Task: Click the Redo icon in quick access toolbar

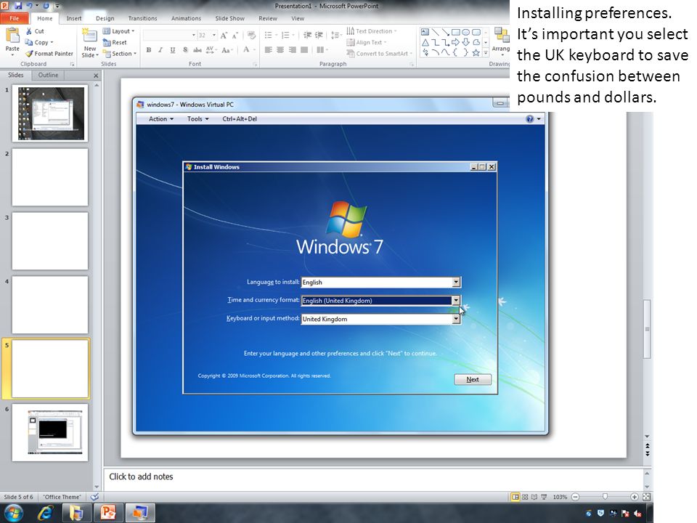Action: [x=46, y=6]
